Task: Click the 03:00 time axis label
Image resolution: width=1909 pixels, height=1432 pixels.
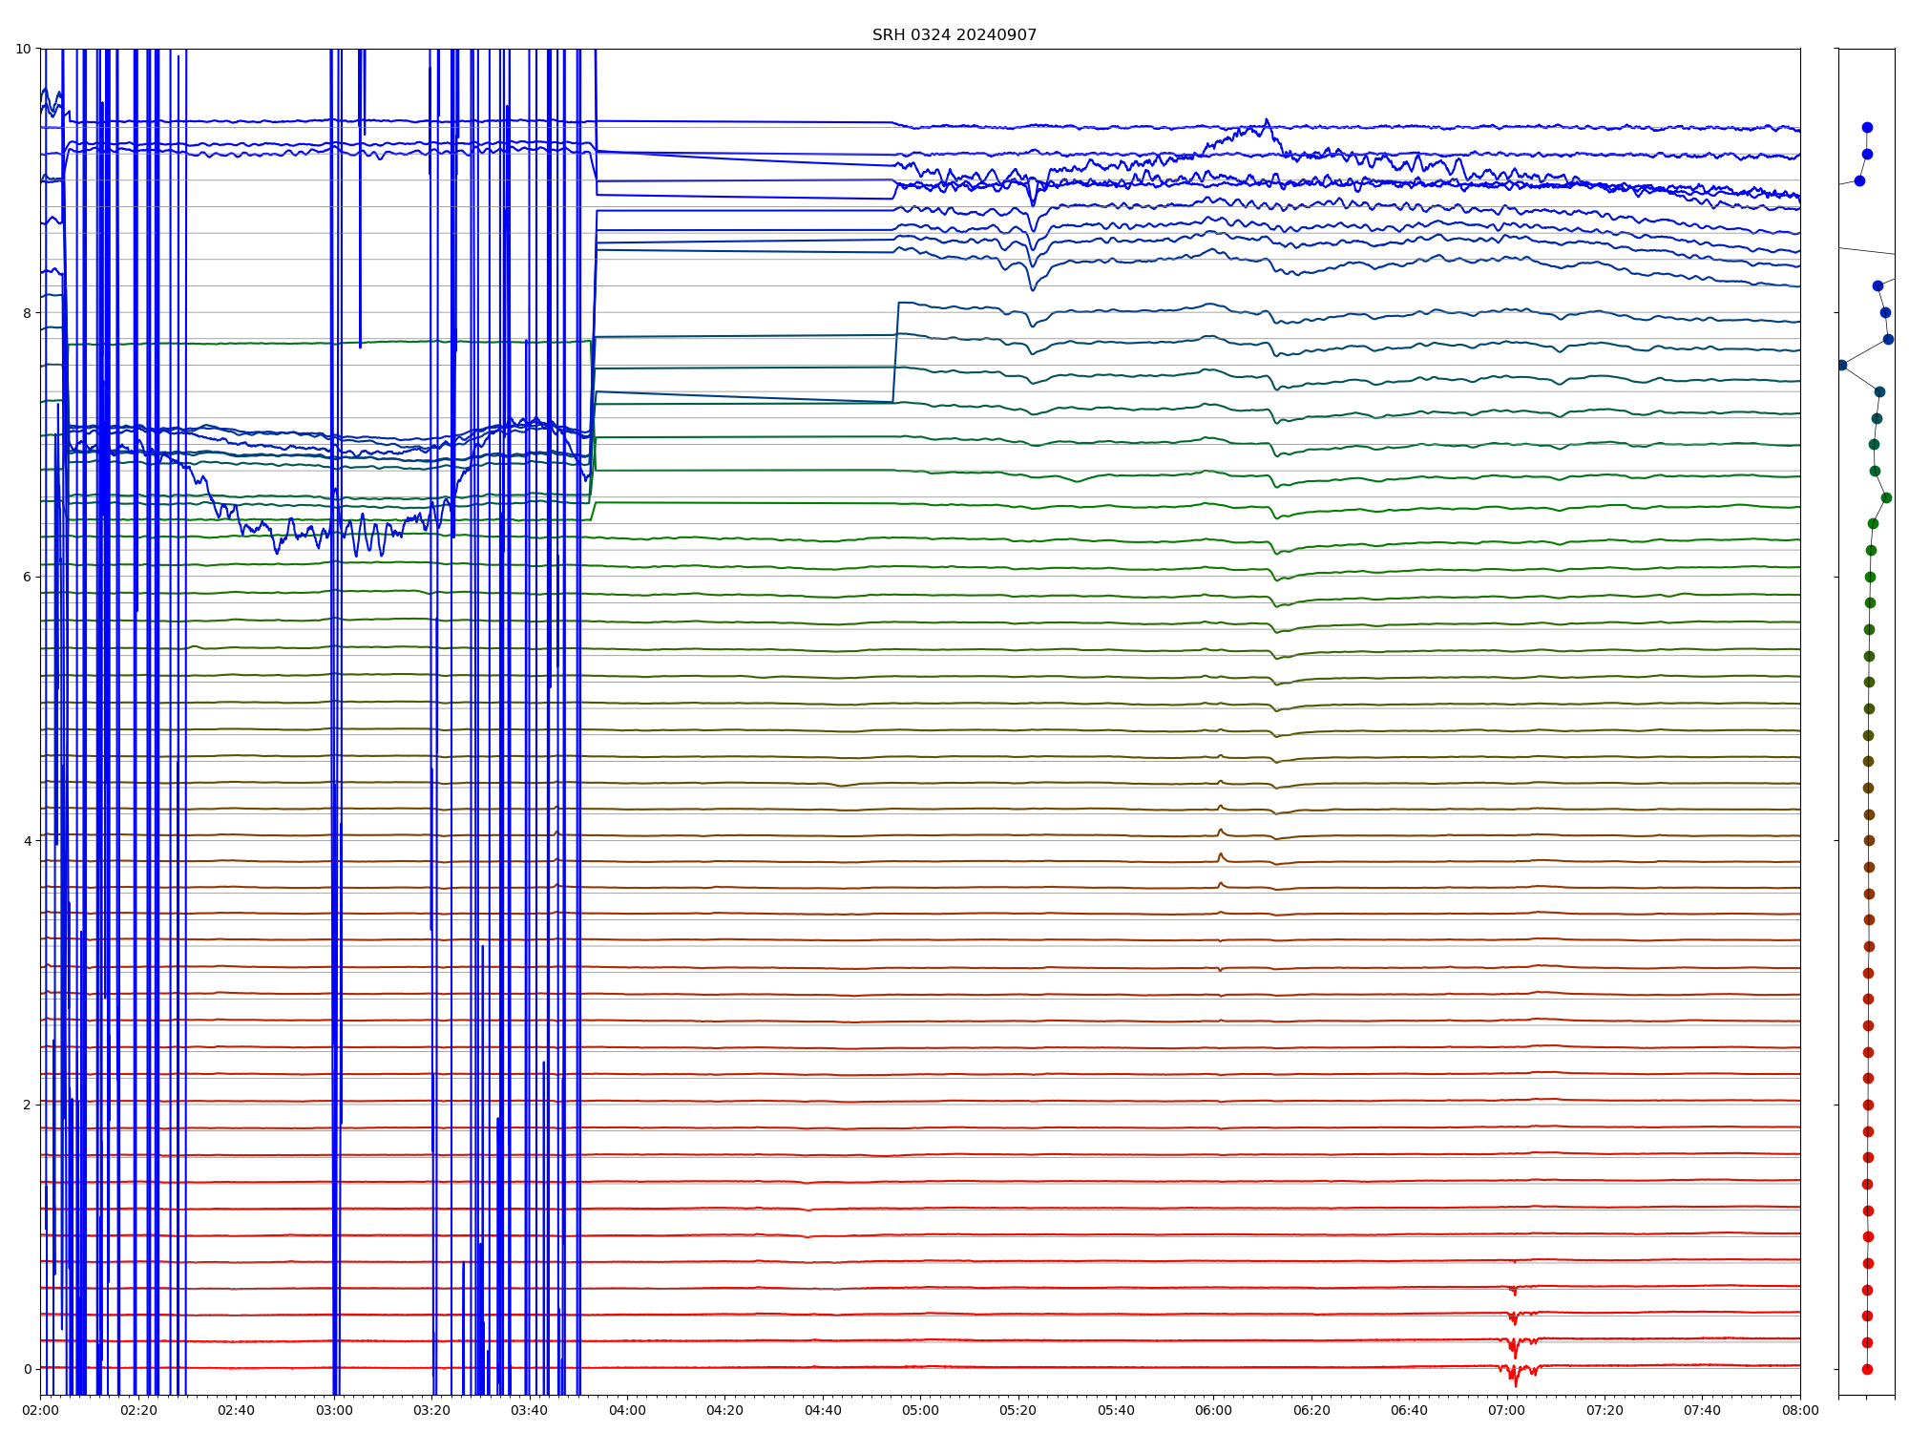Action: 334,1410
